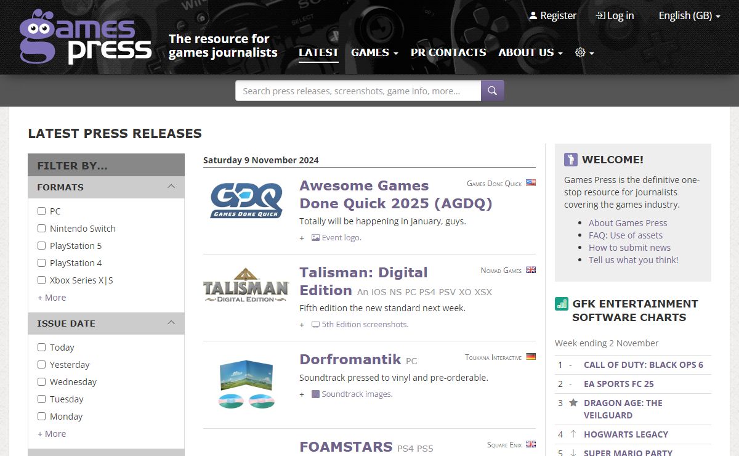The width and height of the screenshot is (739, 456).
Task: Click the Welcome panel person icon
Action: [x=571, y=160]
